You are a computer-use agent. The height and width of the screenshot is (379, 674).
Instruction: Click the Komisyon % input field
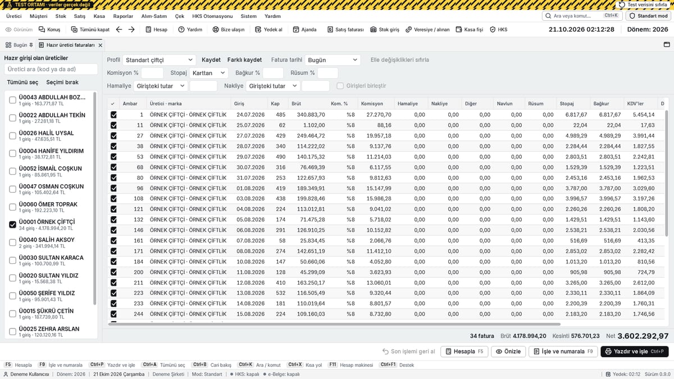pos(152,73)
